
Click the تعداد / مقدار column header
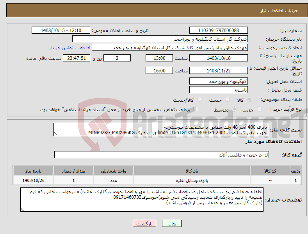(x=73, y=171)
